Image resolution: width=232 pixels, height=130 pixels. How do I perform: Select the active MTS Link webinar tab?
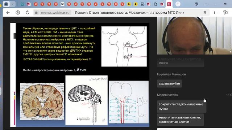coord(169,4)
